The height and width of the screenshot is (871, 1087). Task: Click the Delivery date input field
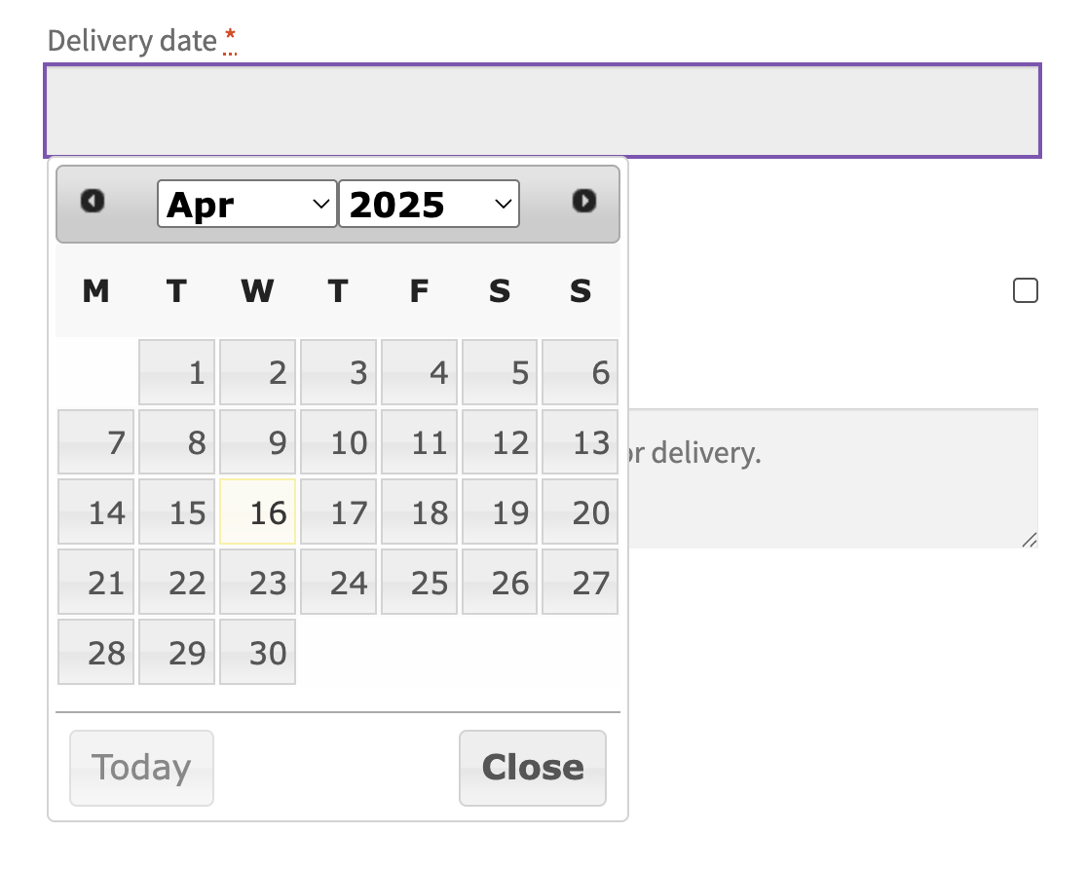pos(543,111)
